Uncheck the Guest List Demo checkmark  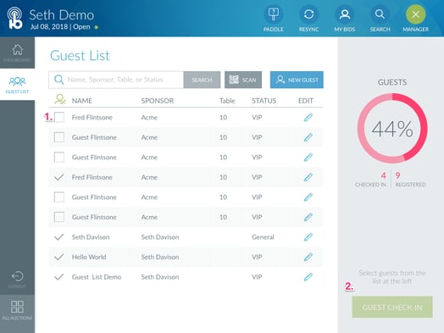pos(59,277)
